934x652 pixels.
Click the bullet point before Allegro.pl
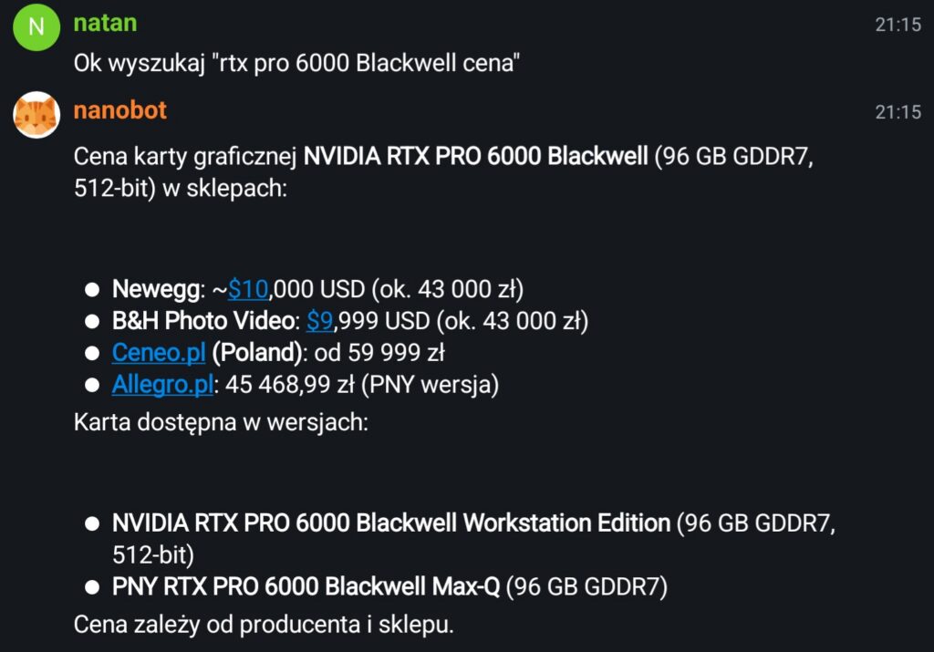[x=91, y=385]
